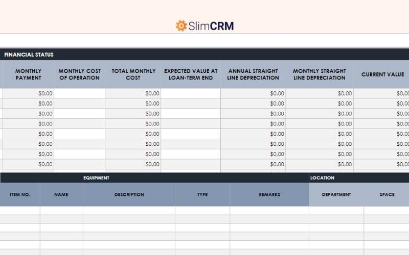This screenshot has height=255, width=409.
Task: Select the Financial Status section header
Action: pos(29,55)
